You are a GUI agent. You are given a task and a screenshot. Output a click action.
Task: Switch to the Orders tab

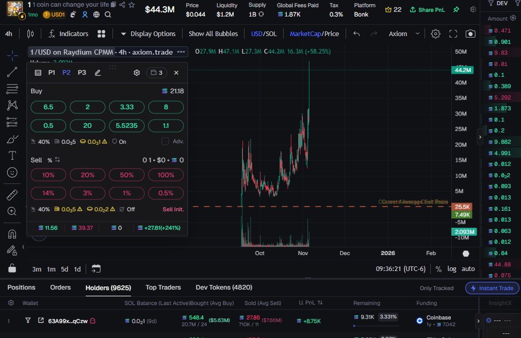coord(60,288)
